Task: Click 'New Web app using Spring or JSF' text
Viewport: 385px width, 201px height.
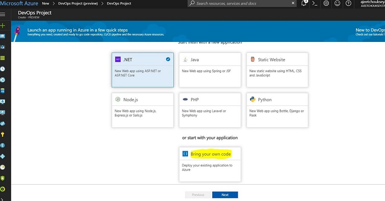Action: 206,71
